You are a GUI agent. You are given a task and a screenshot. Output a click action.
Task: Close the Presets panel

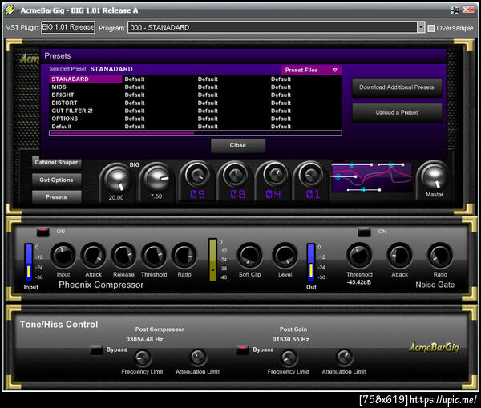coord(238,145)
